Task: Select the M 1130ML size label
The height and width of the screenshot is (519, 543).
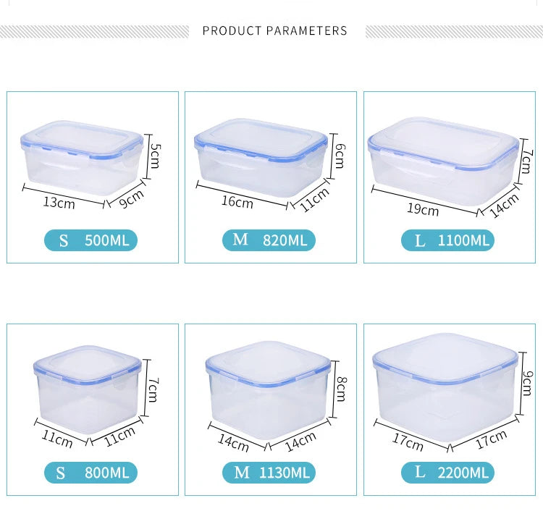Action: (x=270, y=473)
